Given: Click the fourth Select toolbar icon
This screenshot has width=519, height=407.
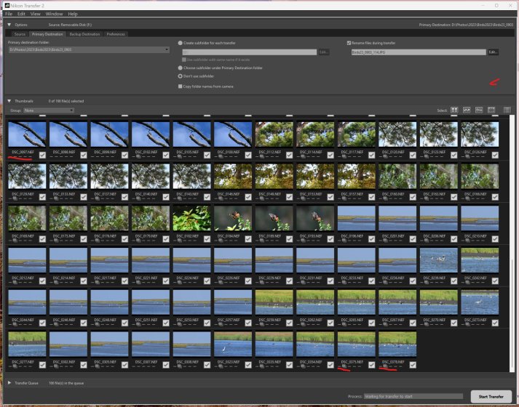Looking at the screenshot, I should click(x=491, y=110).
